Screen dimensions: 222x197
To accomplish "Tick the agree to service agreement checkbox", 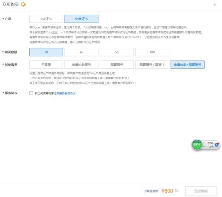I will (31, 93).
